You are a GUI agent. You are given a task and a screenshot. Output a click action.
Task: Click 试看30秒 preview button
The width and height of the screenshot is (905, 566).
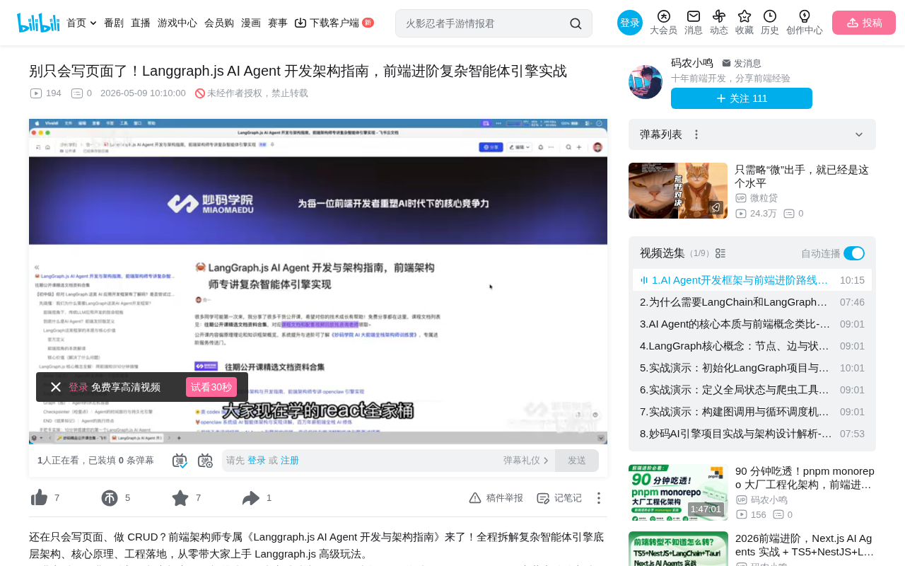[x=211, y=387]
